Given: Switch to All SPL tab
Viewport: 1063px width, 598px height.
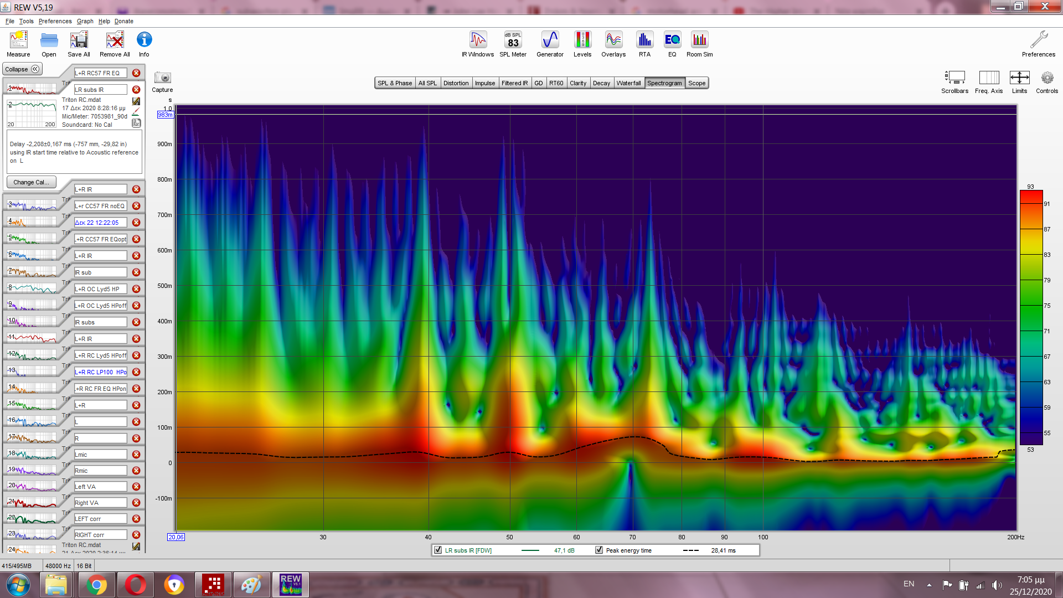Looking at the screenshot, I should (x=427, y=83).
